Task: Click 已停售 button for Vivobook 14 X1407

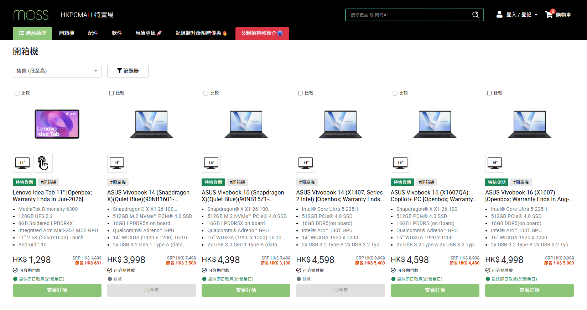Action: 341,290
